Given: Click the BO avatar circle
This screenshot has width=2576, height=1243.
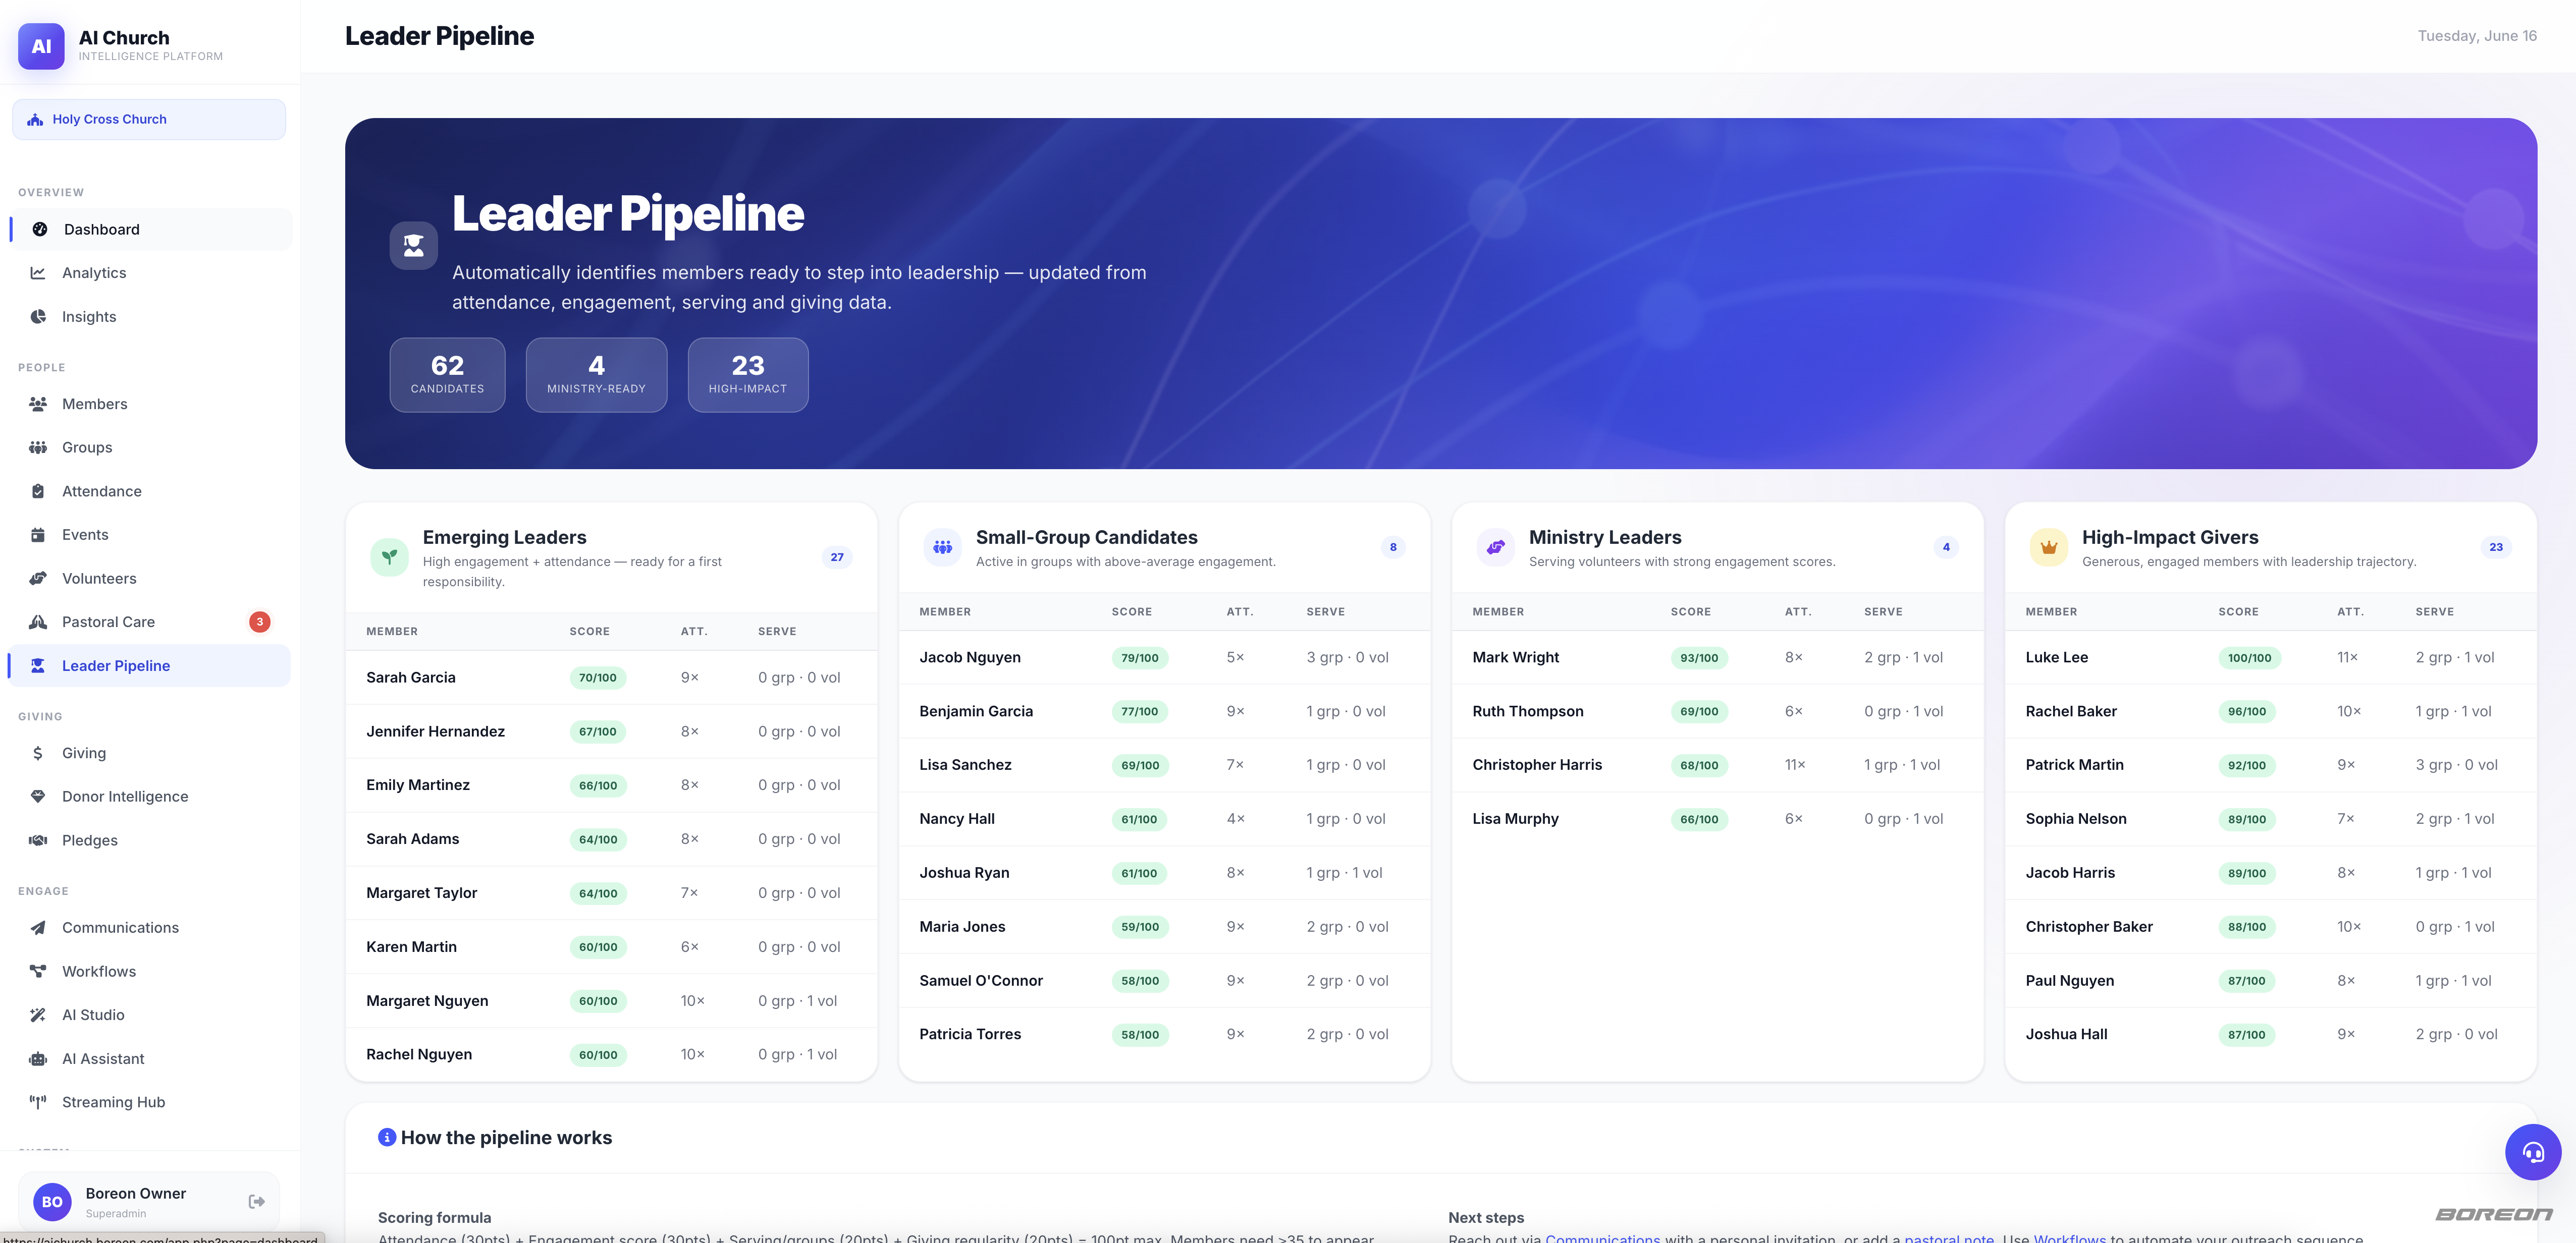Looking at the screenshot, I should tap(52, 1202).
